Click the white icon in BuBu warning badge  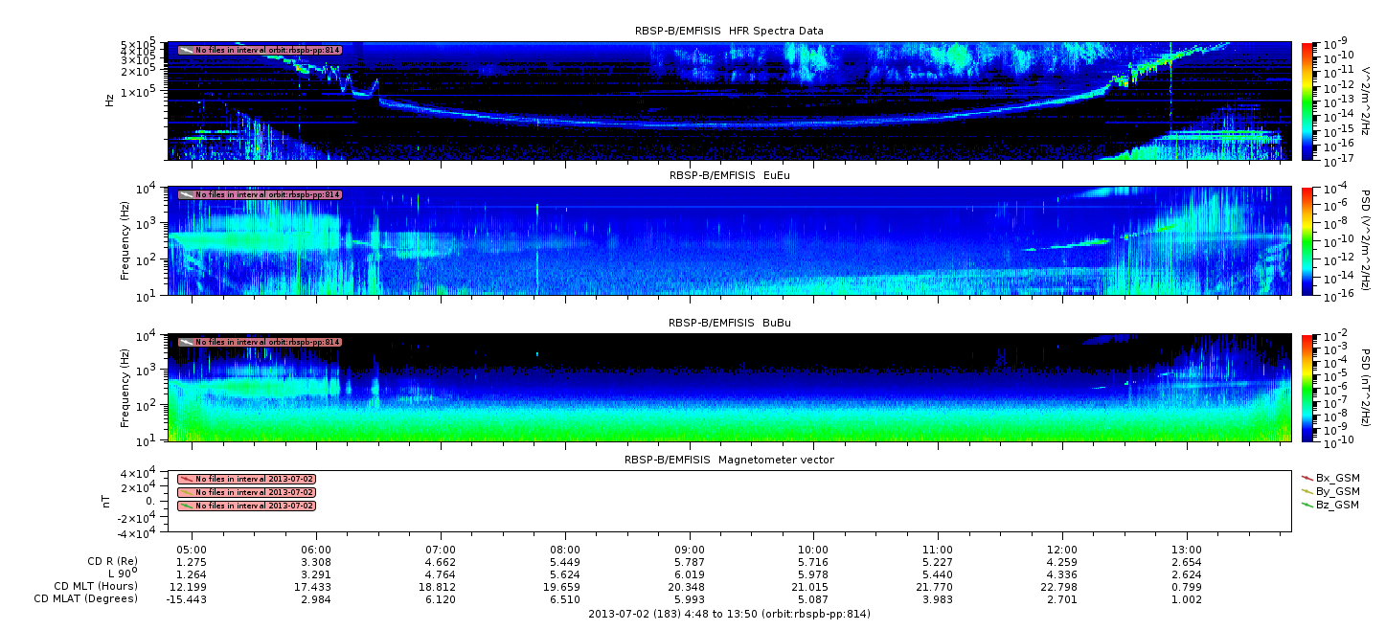pyautogui.click(x=186, y=342)
